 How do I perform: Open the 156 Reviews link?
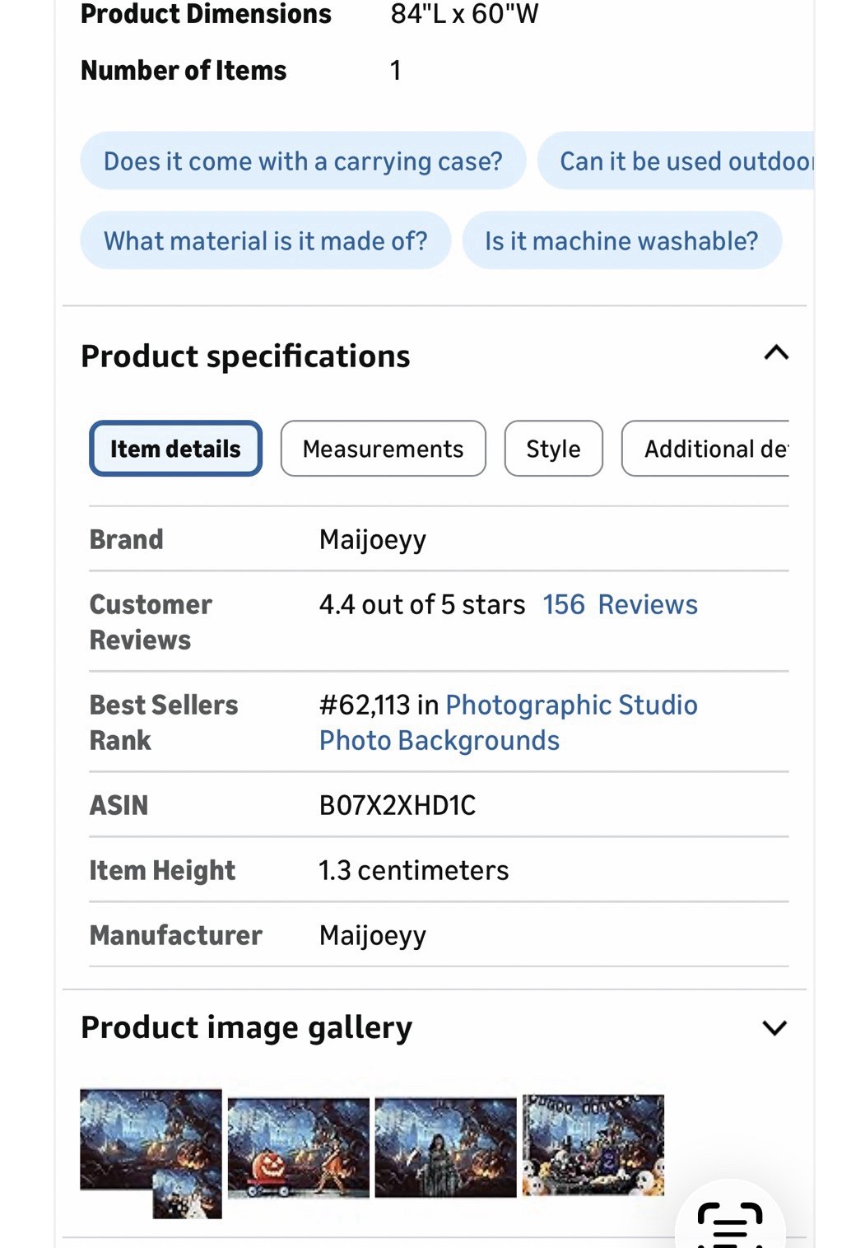point(620,604)
